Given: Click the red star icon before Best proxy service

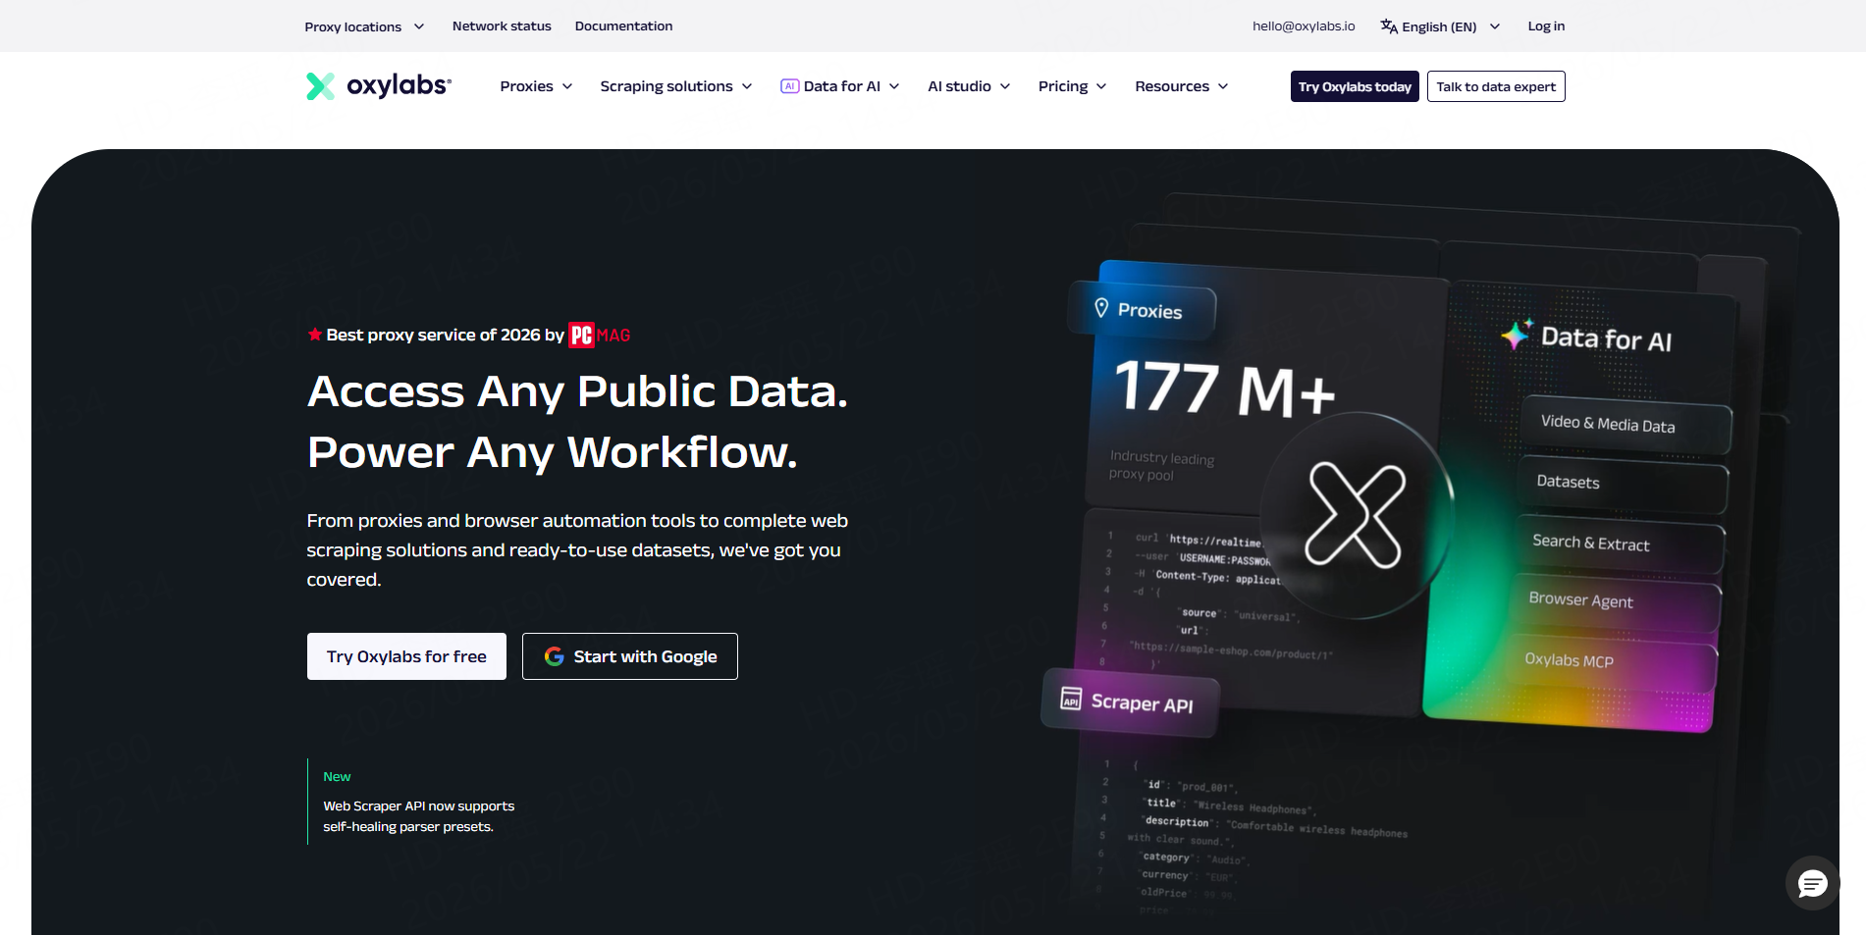Looking at the screenshot, I should coord(314,335).
